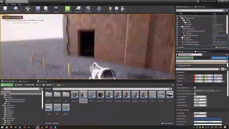The image size is (229, 129).
Task: Click the Build toolbar icon
Action: [x=99, y=9]
